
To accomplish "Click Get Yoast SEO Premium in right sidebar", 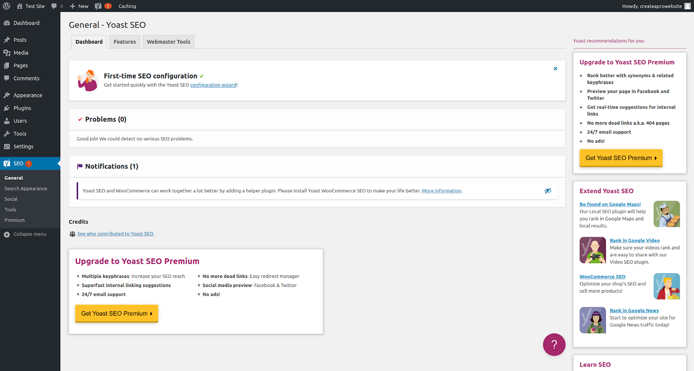I will pyautogui.click(x=621, y=158).
